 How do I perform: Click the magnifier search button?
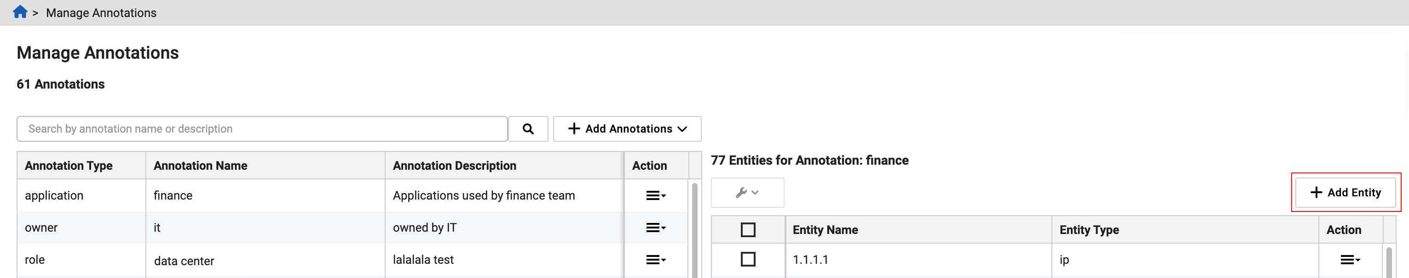tap(528, 128)
